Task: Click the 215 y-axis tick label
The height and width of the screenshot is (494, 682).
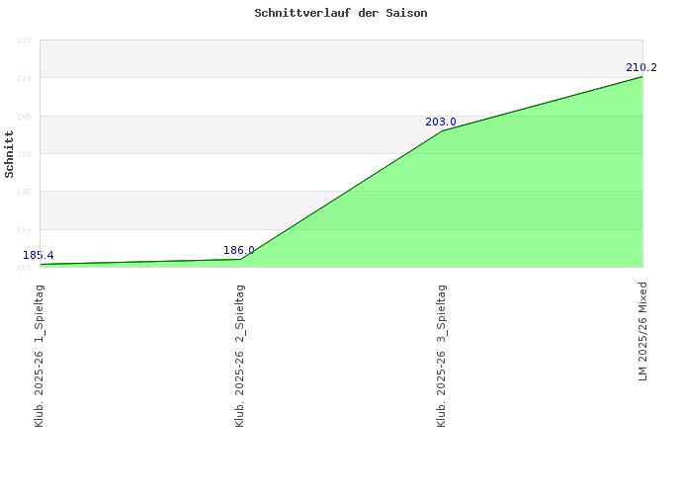Action: click(24, 41)
